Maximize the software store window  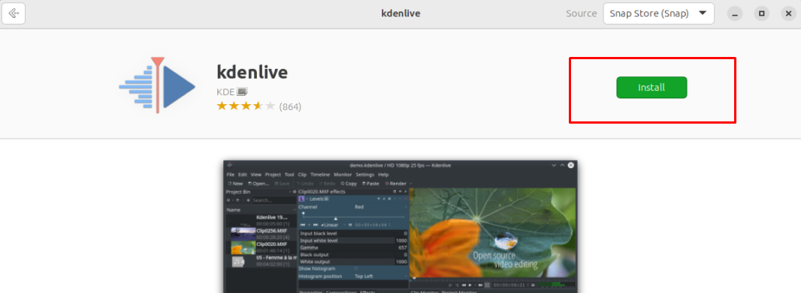[762, 13]
